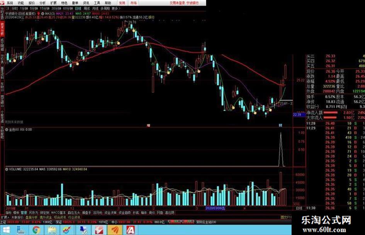Click the 大宗流入 red bar
This screenshot has width=365, height=235.
(331, 118)
